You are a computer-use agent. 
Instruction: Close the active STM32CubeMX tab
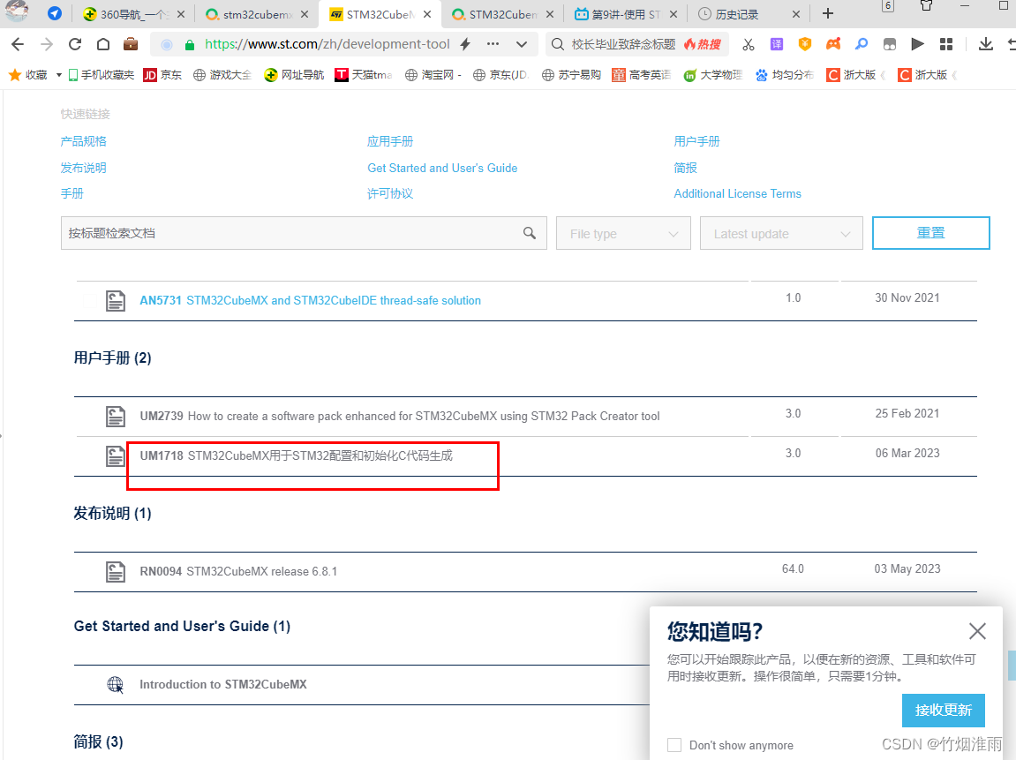(x=427, y=14)
